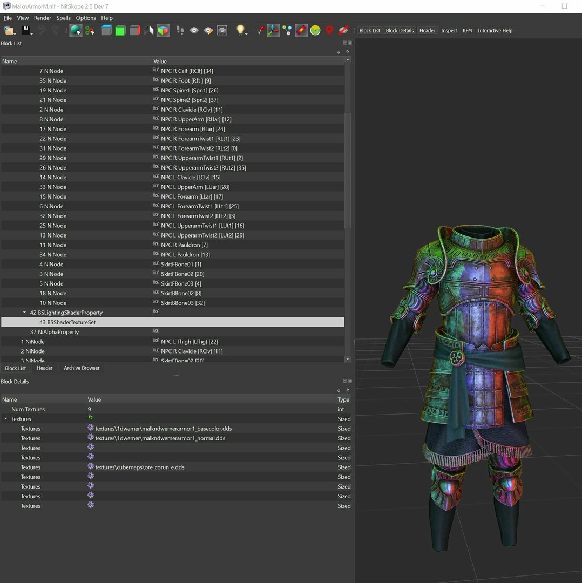This screenshot has width=582, height=583.
Task: Click the Redo arrow icon
Action: (55, 30)
